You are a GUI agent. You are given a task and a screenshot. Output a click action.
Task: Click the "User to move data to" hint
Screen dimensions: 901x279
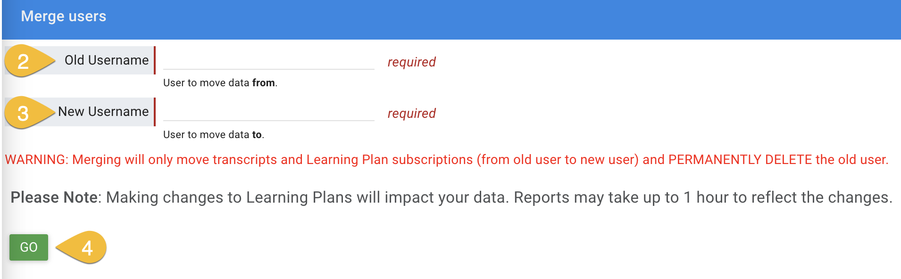[213, 135]
